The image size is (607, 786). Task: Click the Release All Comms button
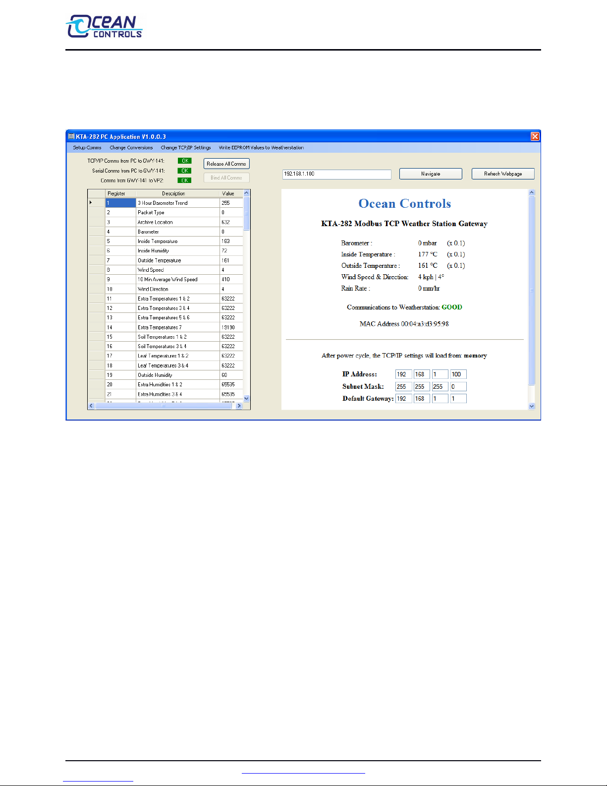coord(226,164)
